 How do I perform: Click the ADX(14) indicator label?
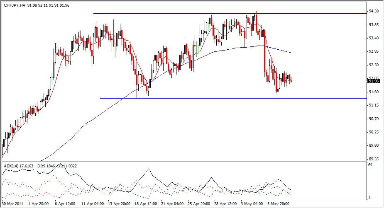click(11, 166)
